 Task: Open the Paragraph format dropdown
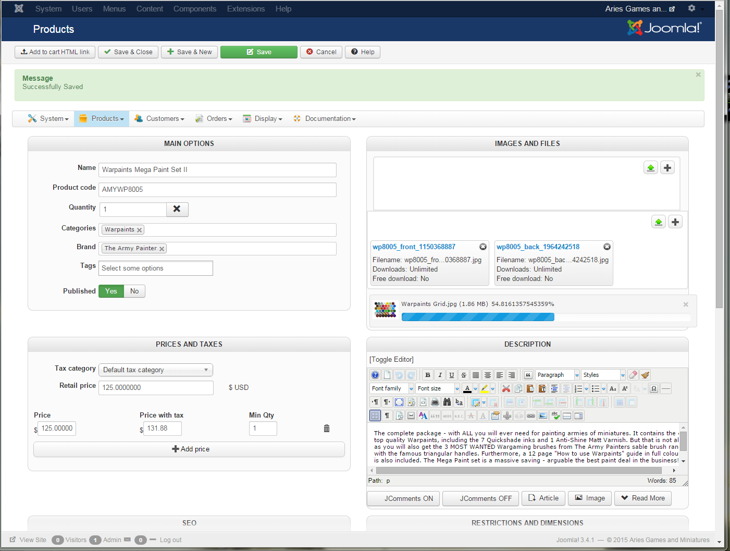558,375
